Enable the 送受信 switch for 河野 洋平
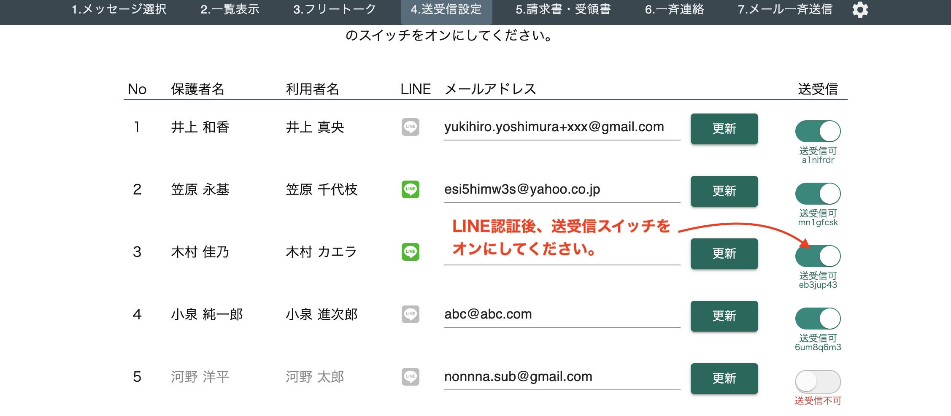Image resolution: width=951 pixels, height=416 pixels. tap(818, 381)
